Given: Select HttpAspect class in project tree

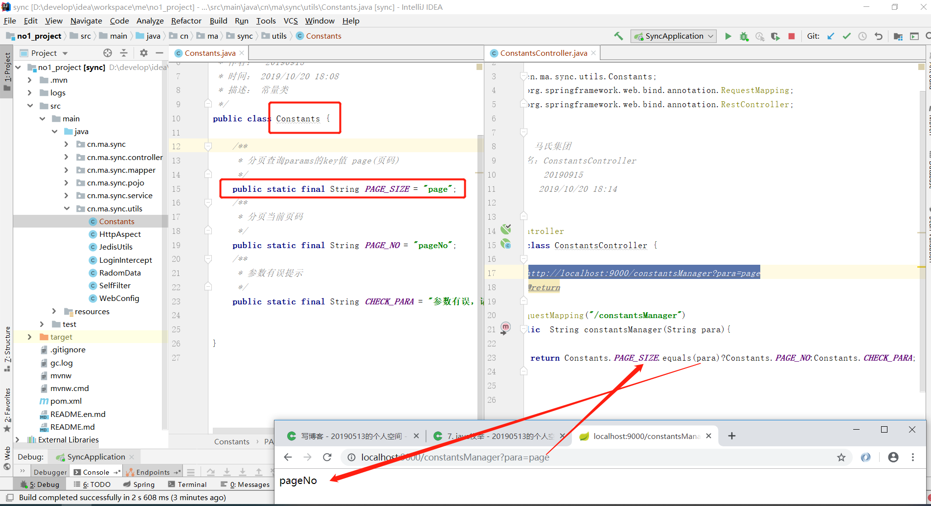Looking at the screenshot, I should [120, 234].
